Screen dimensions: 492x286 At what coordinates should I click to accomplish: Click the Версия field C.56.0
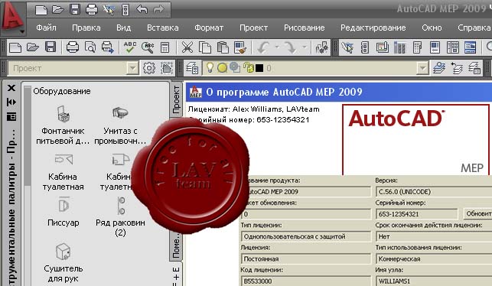click(x=434, y=192)
